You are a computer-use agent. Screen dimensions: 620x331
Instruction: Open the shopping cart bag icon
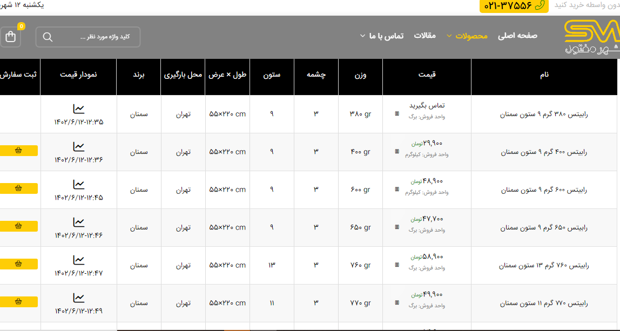[10, 37]
